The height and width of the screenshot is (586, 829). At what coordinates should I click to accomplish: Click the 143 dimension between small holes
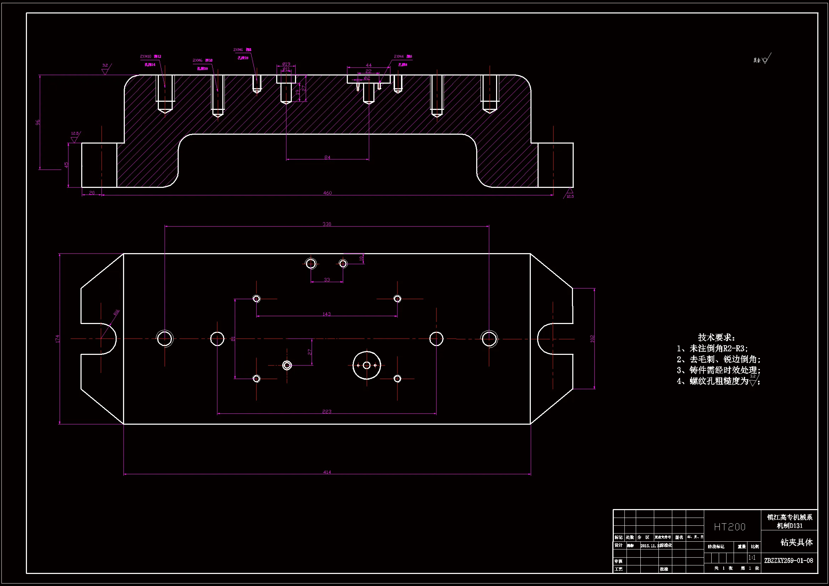coord(327,314)
